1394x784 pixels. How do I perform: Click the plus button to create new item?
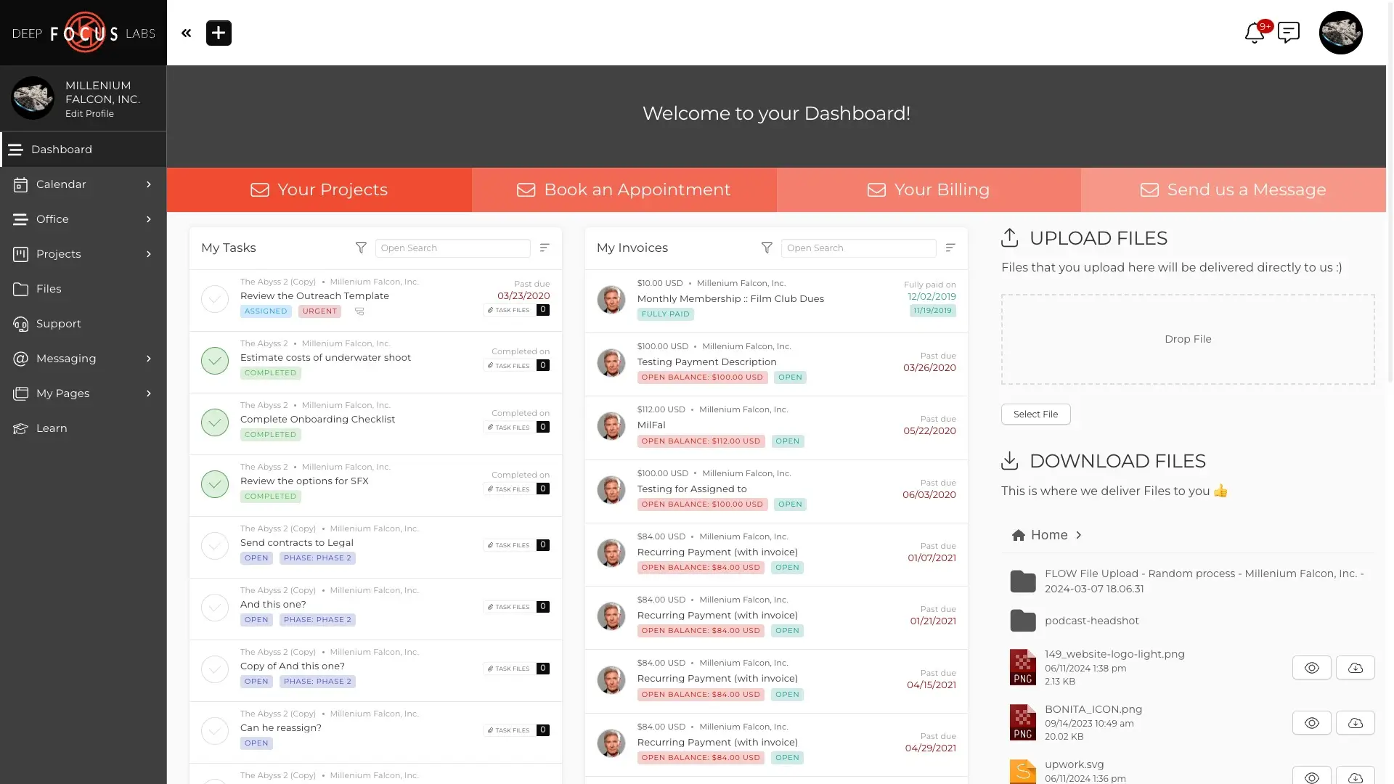click(x=219, y=33)
